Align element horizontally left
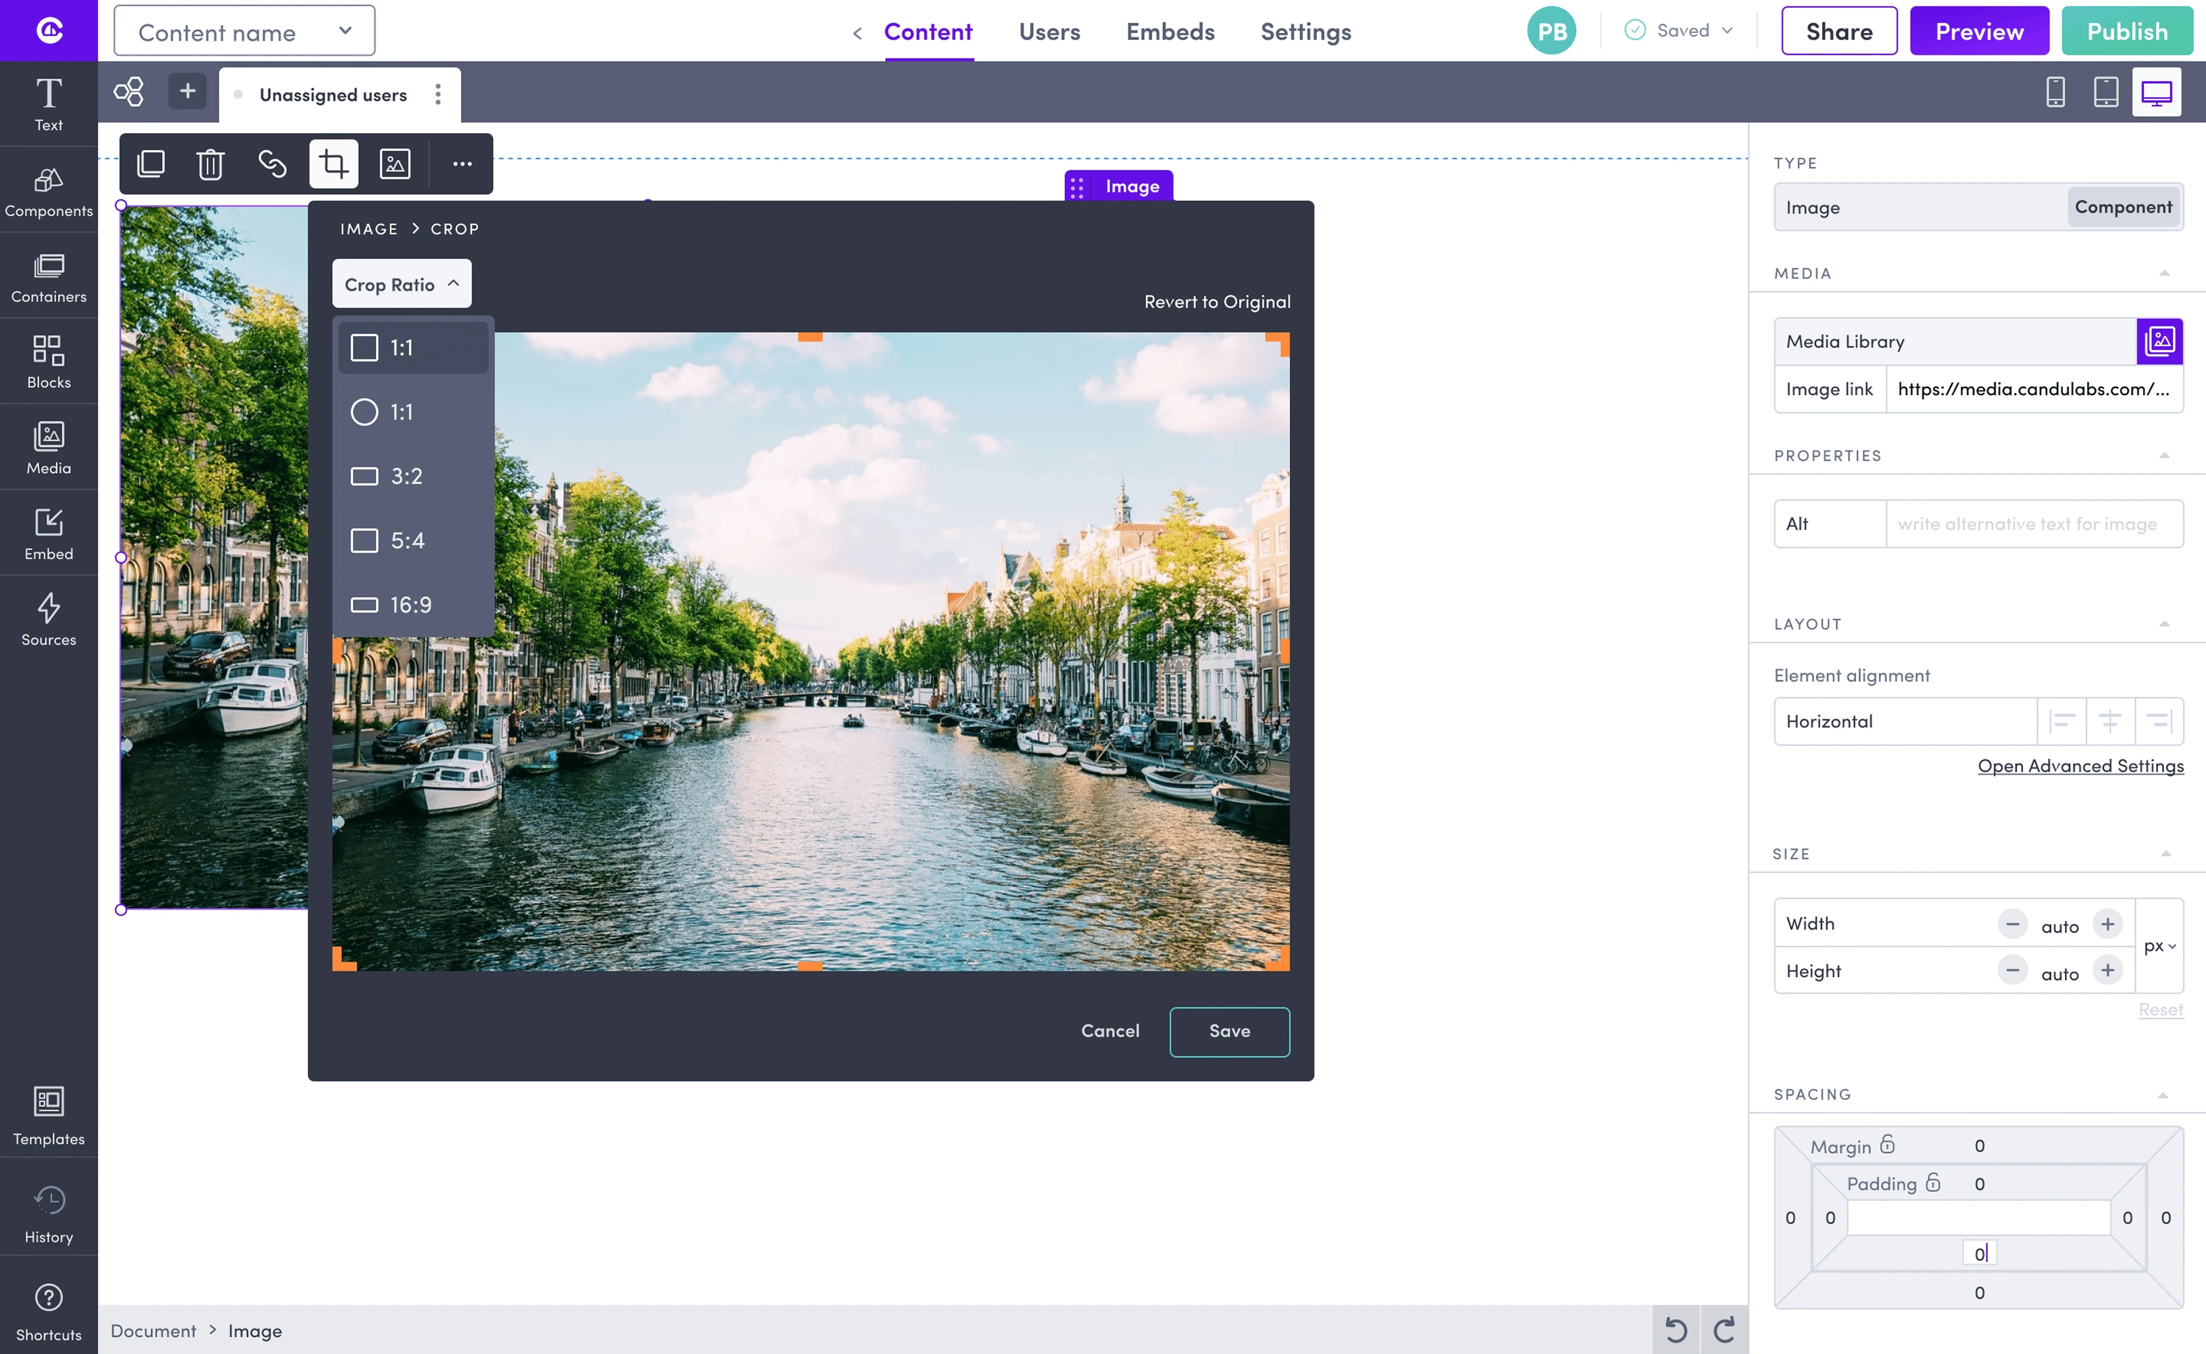This screenshot has height=1354, width=2206. (x=2062, y=721)
